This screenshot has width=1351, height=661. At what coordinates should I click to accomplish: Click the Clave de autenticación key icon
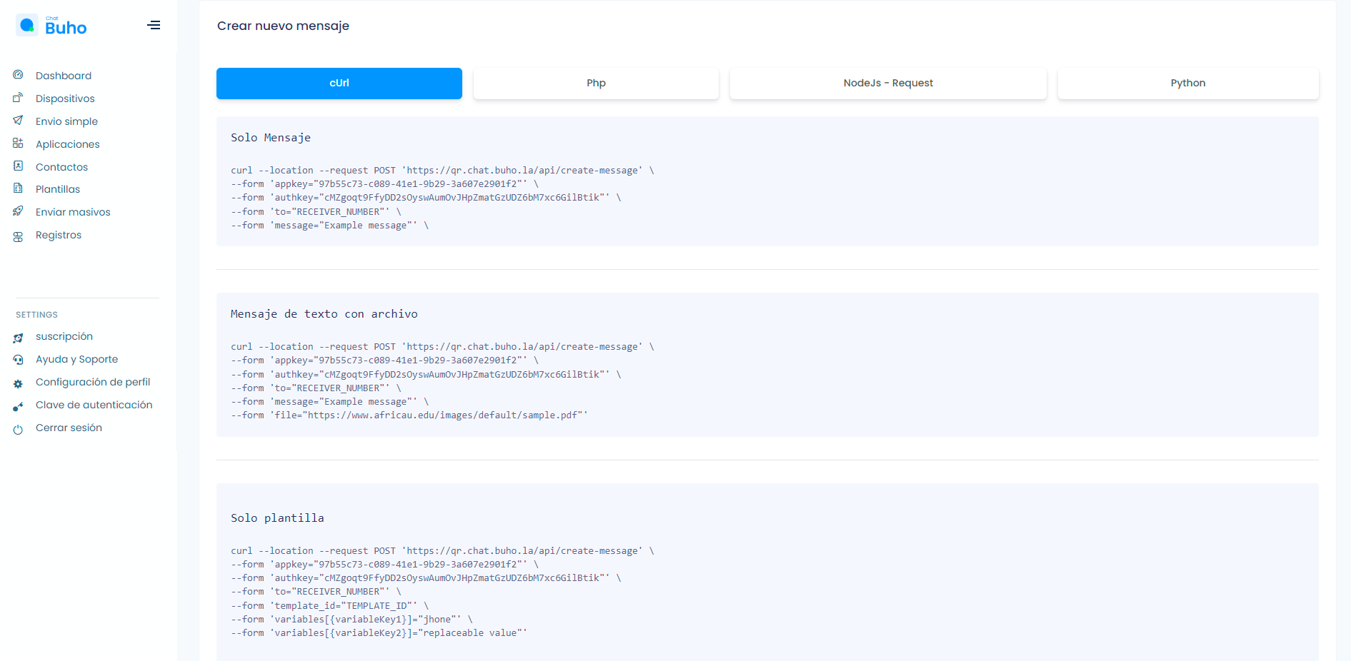(19, 406)
